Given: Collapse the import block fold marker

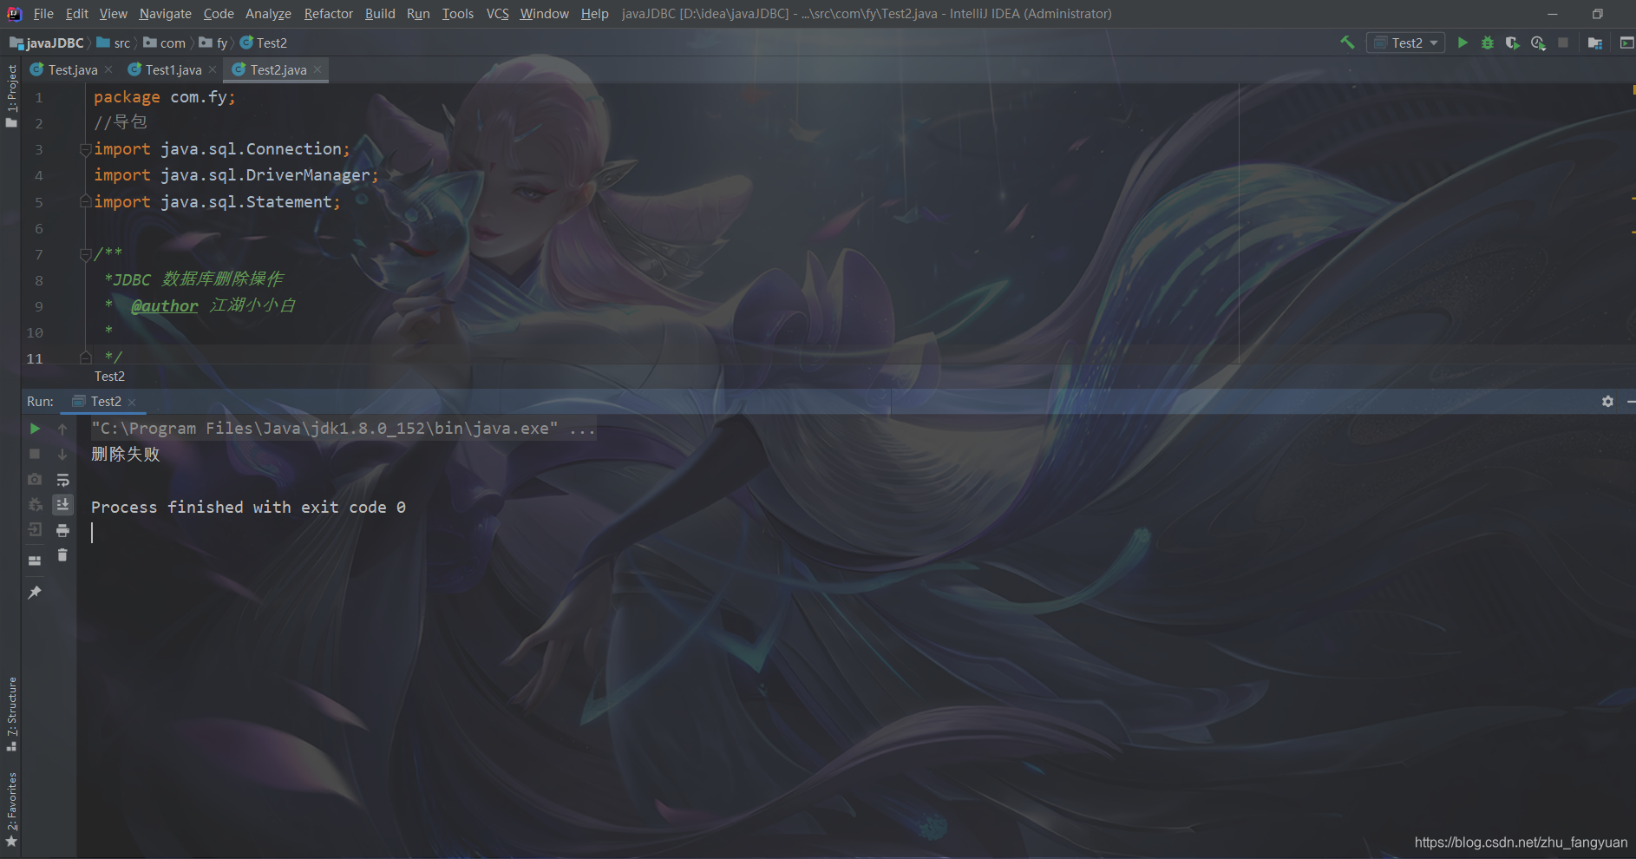Looking at the screenshot, I should (85, 149).
